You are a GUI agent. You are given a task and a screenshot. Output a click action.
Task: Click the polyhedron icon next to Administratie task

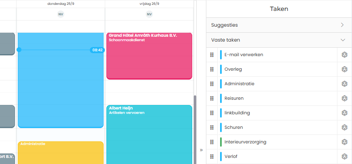[344, 84]
